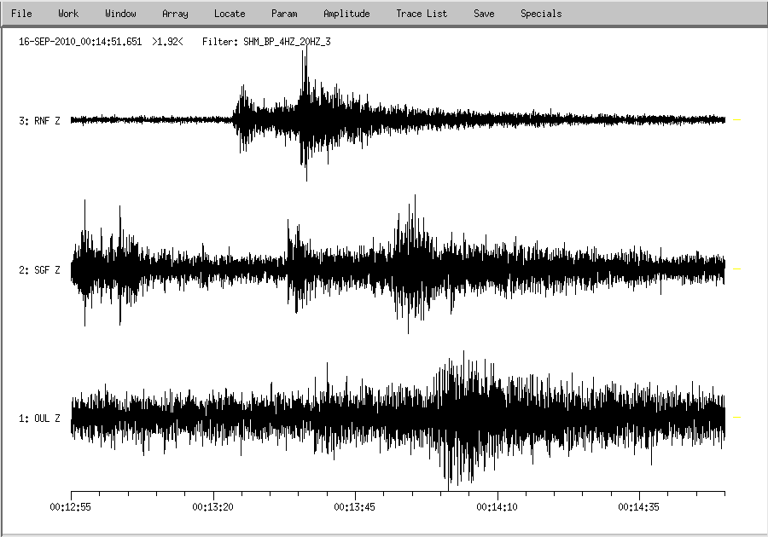This screenshot has height=537, width=768.
Task: Click the 00:13:20 time axis label
Action: [x=213, y=506]
